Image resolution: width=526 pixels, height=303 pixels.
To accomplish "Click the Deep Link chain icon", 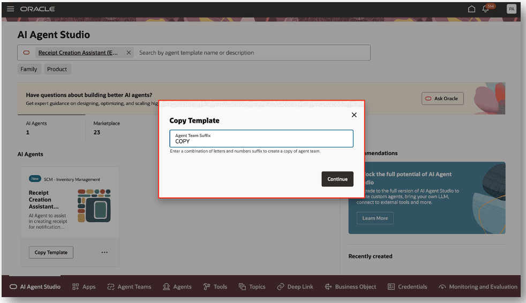I will (281, 286).
